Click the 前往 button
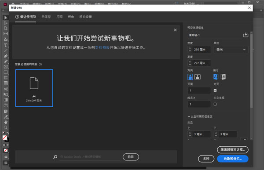 point(131,157)
